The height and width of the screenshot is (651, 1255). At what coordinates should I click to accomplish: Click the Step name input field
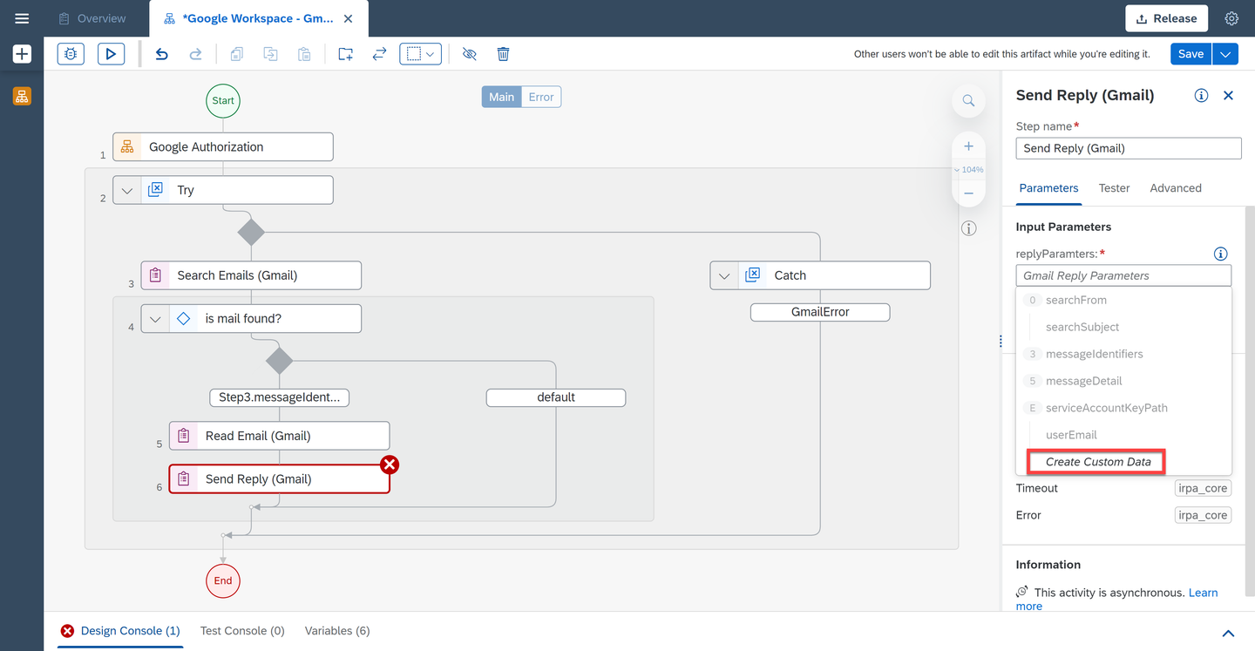pyautogui.click(x=1129, y=148)
